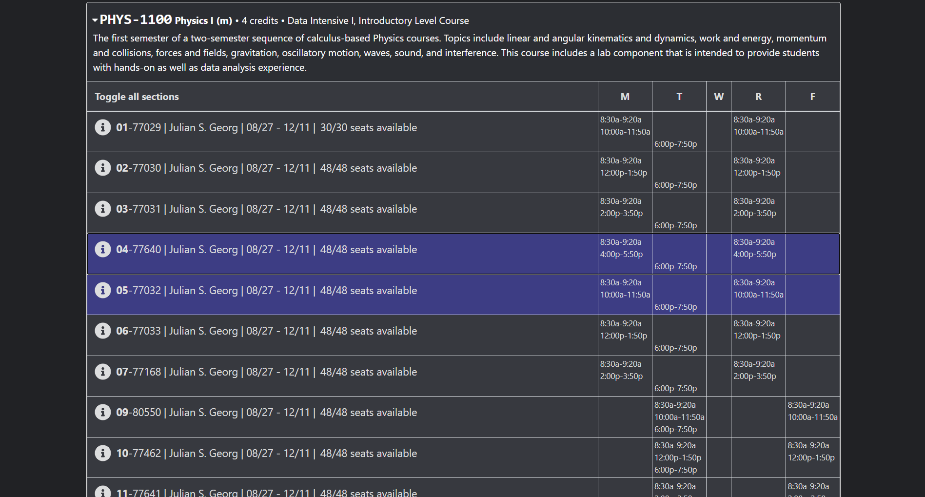Viewport: 925px width, 497px height.
Task: Click 'Data Intensive I, Introductory Level Course' text
Action: point(378,20)
